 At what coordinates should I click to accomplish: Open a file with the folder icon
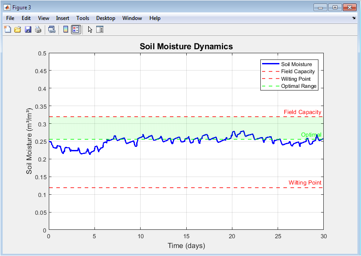[x=18, y=30]
